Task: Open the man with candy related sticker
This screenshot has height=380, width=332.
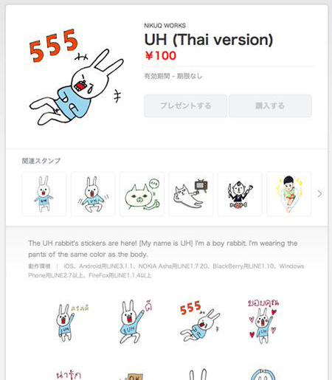Action: pos(240,194)
